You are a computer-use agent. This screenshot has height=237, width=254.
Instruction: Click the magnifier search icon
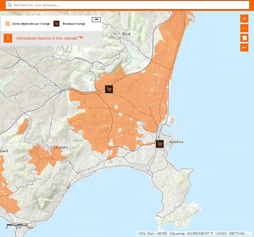point(10,5)
